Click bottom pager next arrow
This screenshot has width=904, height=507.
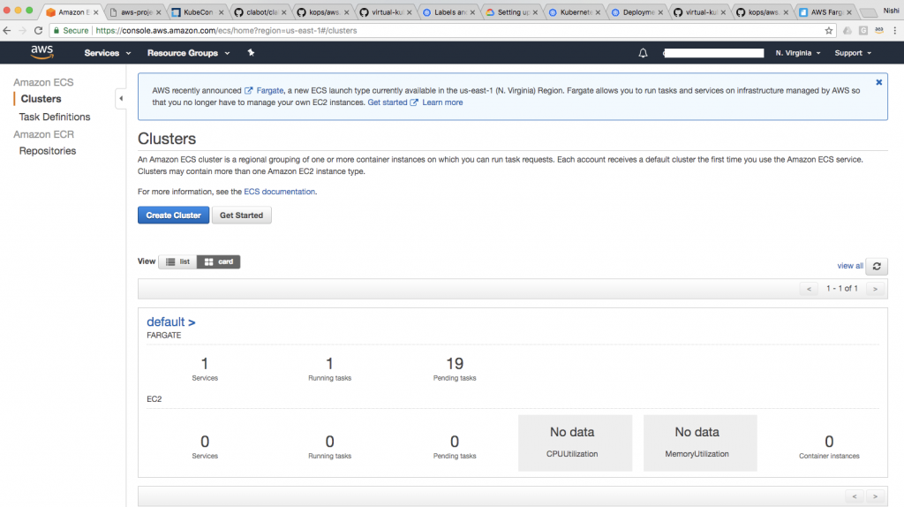875,496
